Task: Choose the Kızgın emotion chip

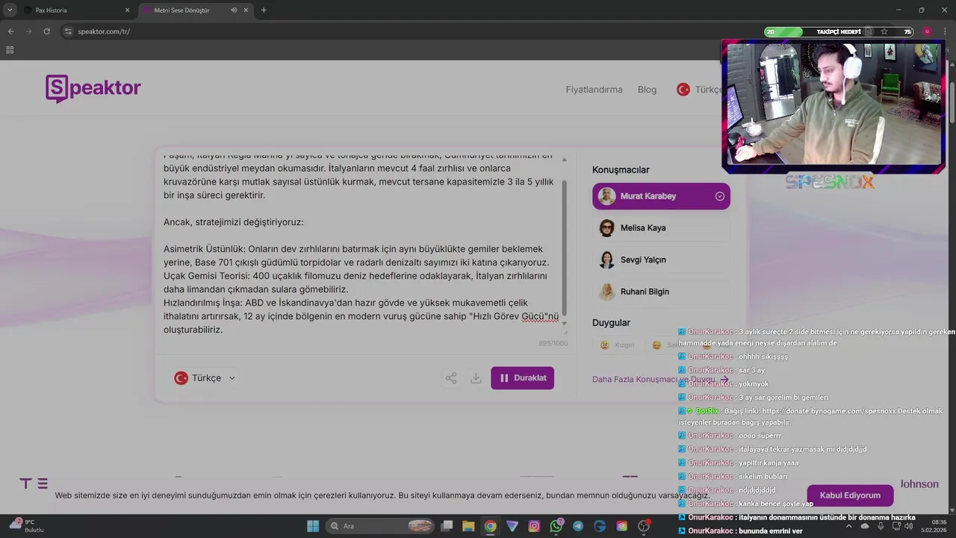Action: pos(618,345)
